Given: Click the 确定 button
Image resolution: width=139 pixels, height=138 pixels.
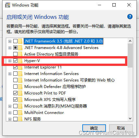Looking at the screenshot, I should pyautogui.click(x=94, y=128).
